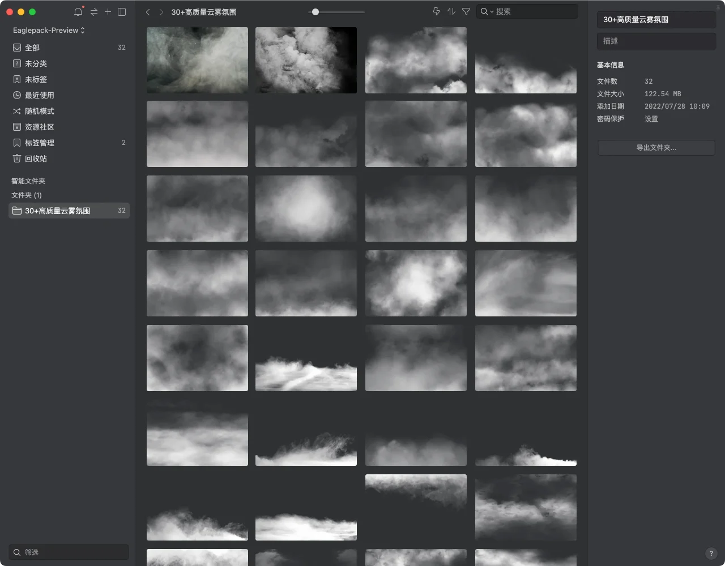Click the switch library arrows icon
Screen dimensions: 725x566
coord(94,12)
